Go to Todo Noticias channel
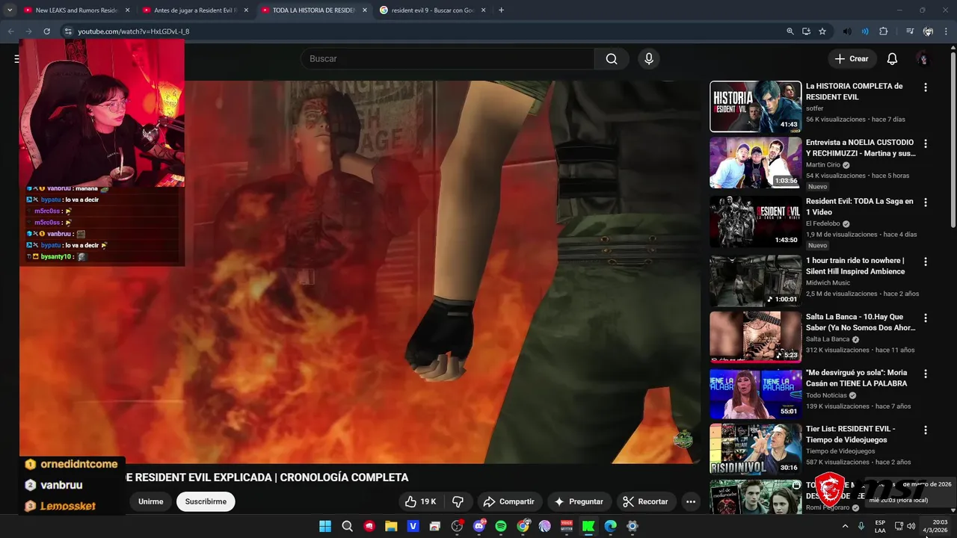 tap(826, 395)
